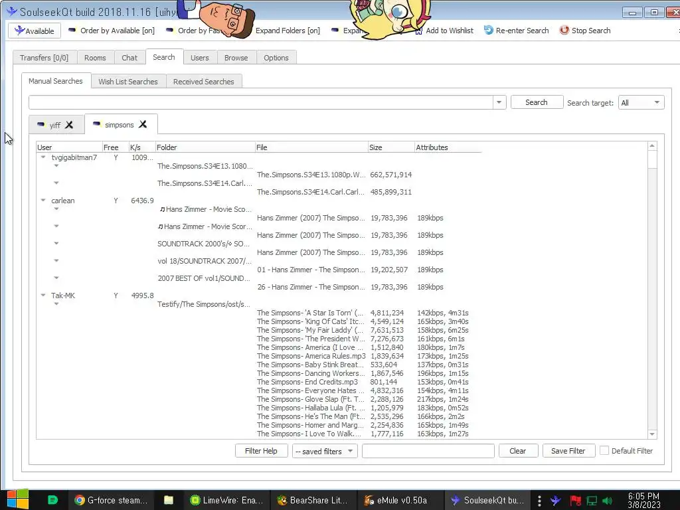Open the saved filters dropdown
680x510 pixels.
(325, 452)
